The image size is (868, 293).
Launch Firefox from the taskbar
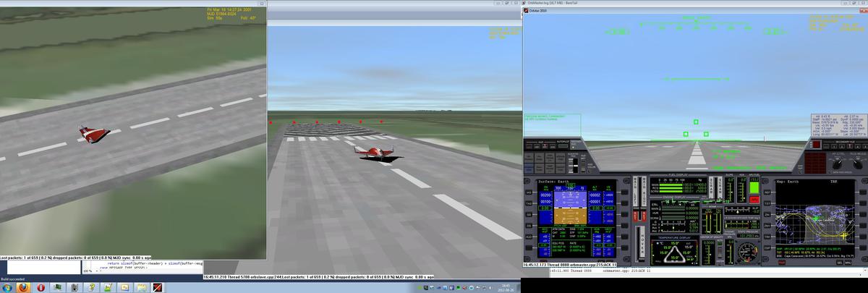(x=23, y=287)
